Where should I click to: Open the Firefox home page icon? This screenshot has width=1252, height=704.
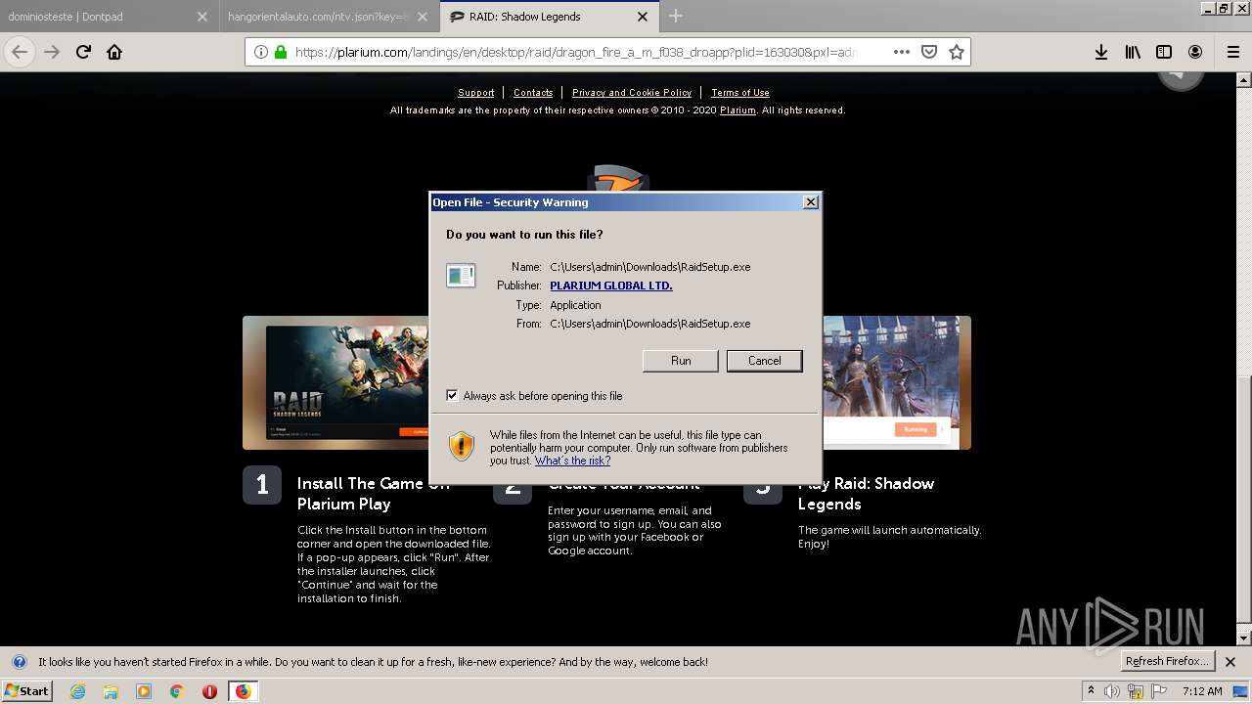114,52
